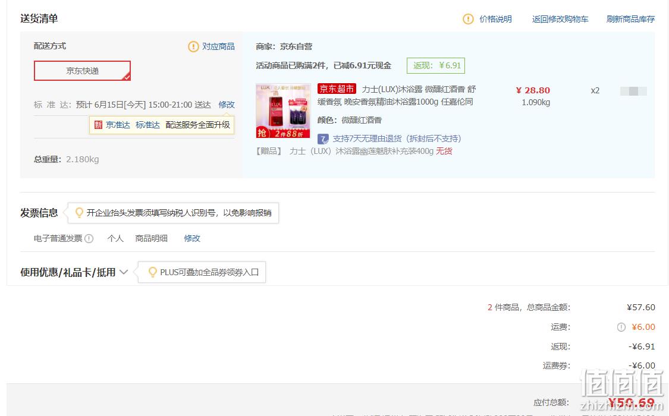Click the info icon beside 电子普通发票
Viewport: 669px width, 416px height.
89,239
